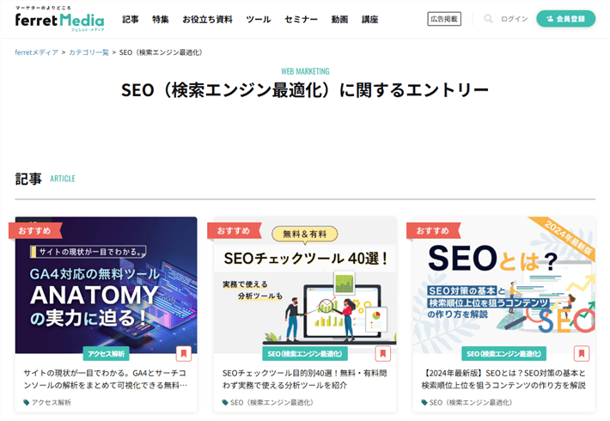Open article title サイトの現状が一目でわかる
The height and width of the screenshot is (421, 610).
coord(106,379)
